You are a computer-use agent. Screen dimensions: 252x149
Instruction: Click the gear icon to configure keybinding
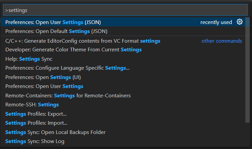239,22
